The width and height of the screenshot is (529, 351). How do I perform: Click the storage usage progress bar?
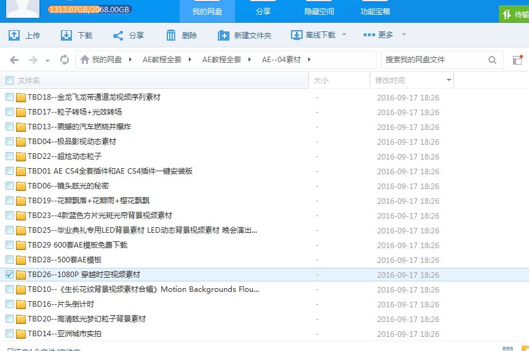90,9
